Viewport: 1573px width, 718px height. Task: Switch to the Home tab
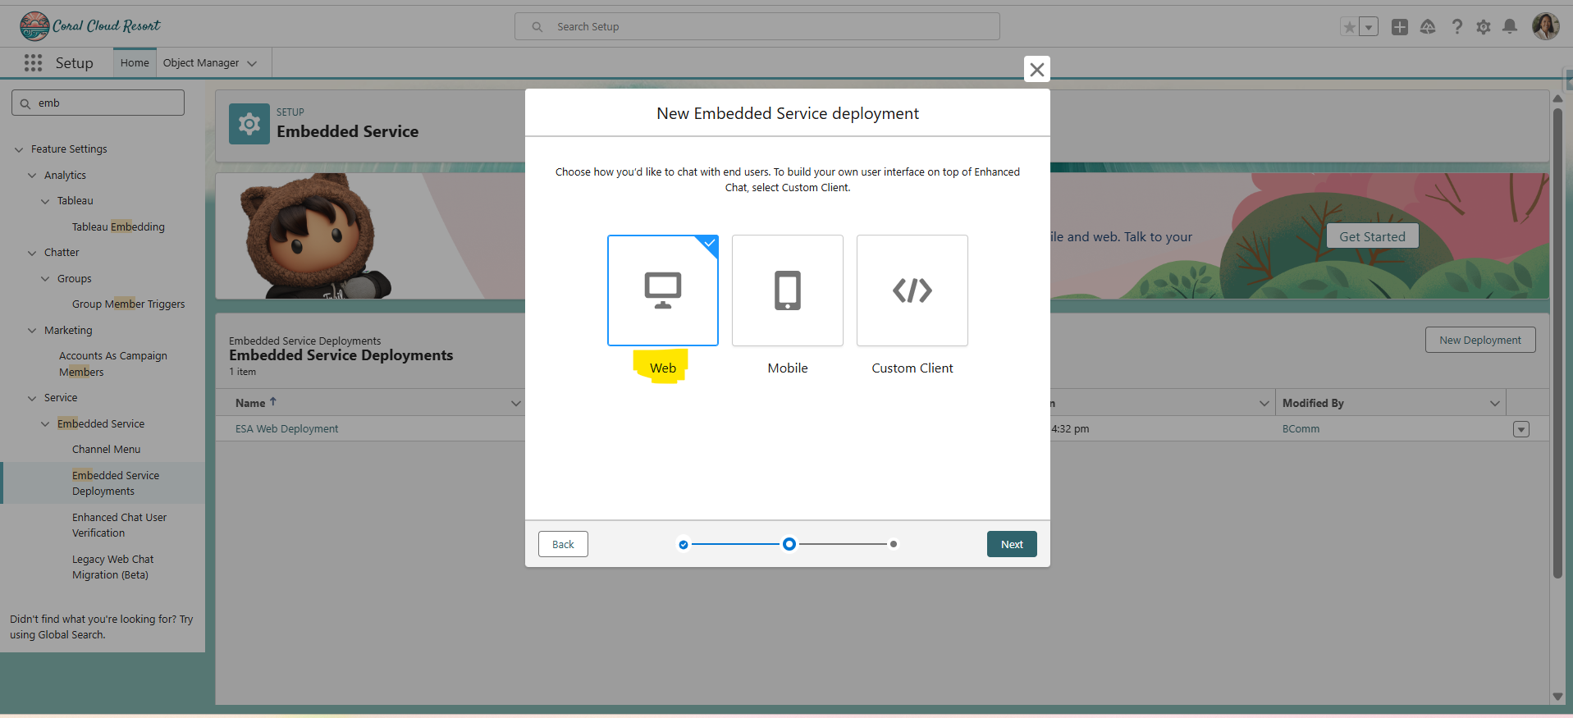click(x=135, y=62)
